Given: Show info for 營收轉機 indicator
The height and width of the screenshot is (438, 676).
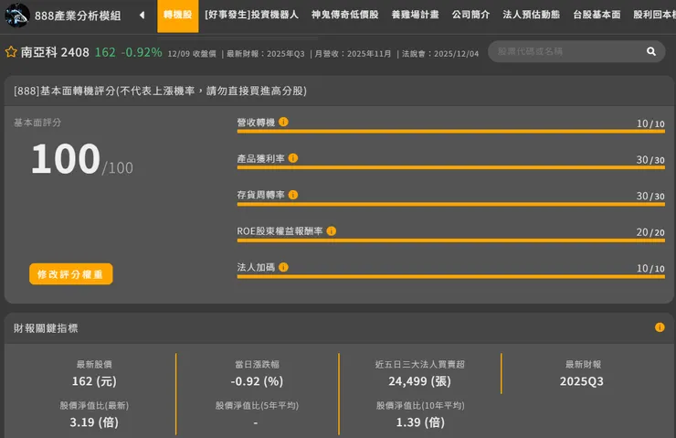Looking at the screenshot, I should (x=283, y=123).
